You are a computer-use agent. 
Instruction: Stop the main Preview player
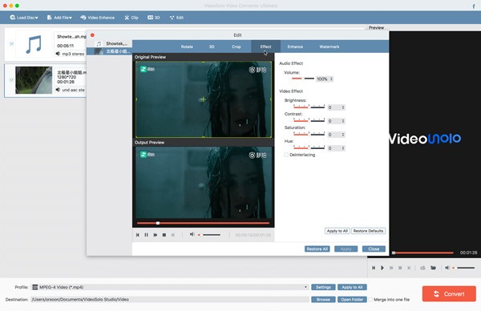400,268
